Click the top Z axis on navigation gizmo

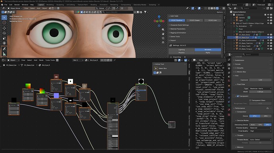pos(159,17)
